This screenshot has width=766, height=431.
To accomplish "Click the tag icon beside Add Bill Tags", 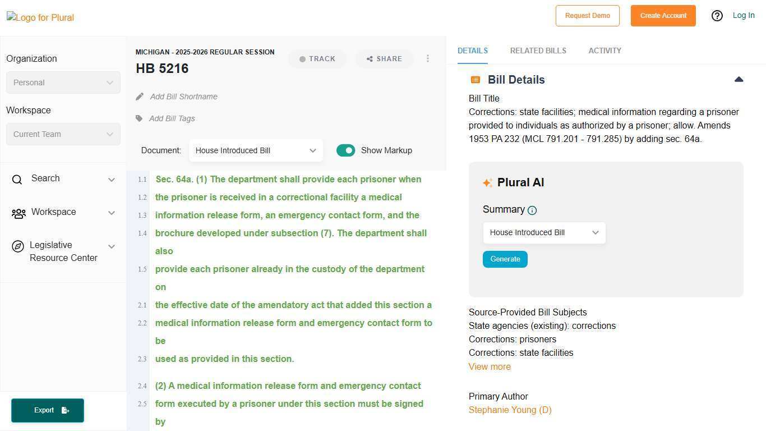I will click(139, 118).
